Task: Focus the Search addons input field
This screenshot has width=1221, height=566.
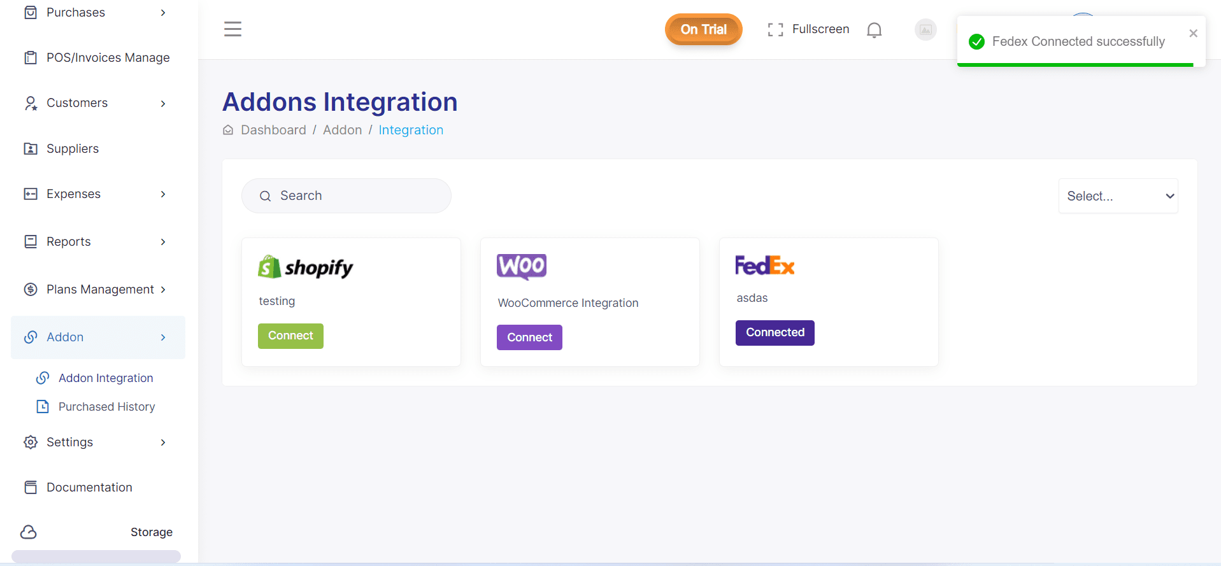Action: point(346,196)
